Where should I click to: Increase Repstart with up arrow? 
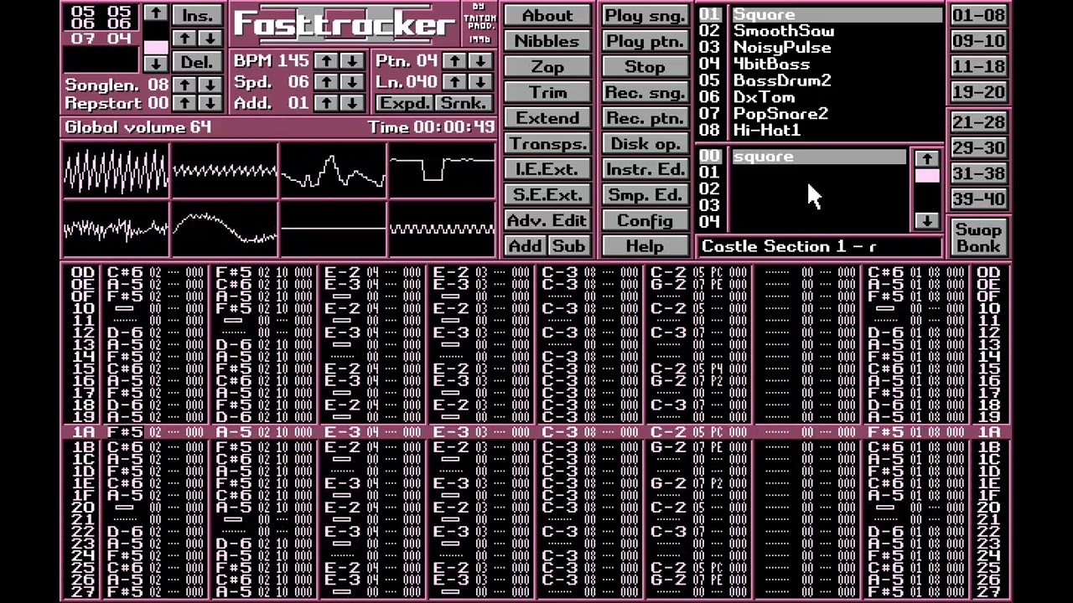coord(184,103)
